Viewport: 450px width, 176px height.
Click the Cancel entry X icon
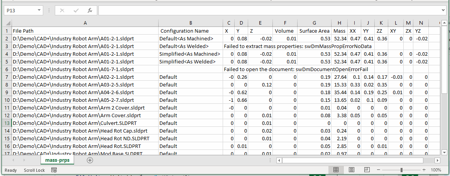point(62,10)
